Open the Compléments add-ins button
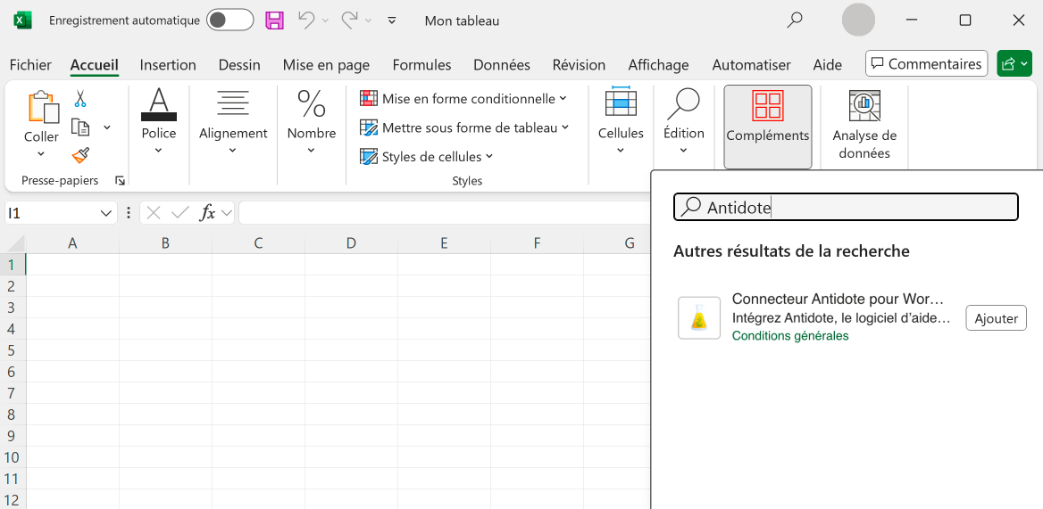Image resolution: width=1043 pixels, height=509 pixels. (x=767, y=126)
